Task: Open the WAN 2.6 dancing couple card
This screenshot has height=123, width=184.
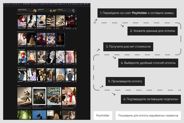Action: point(24,96)
